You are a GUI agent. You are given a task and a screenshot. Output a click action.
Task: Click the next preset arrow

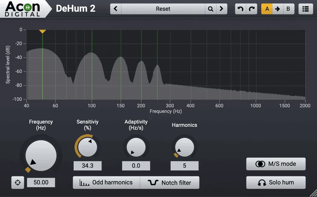(222, 9)
